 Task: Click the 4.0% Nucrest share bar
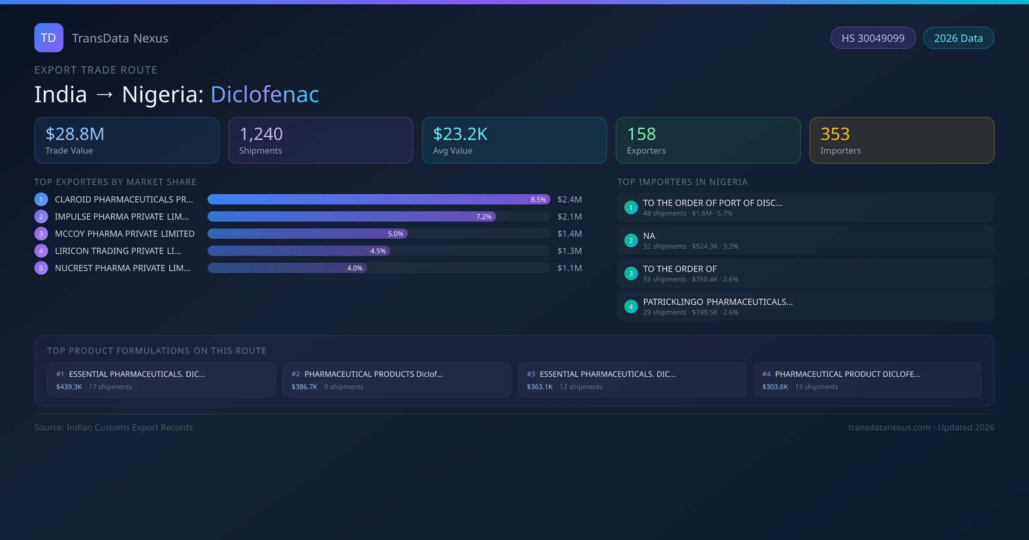pyautogui.click(x=287, y=268)
